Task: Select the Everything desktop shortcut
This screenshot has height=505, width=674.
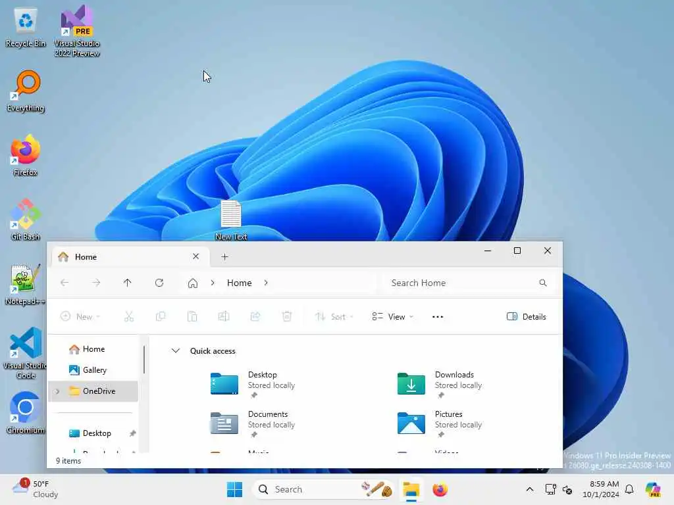Action: pyautogui.click(x=26, y=91)
